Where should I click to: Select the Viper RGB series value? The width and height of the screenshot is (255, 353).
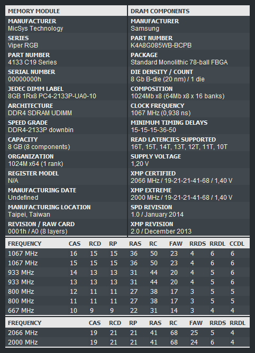coord(23,45)
